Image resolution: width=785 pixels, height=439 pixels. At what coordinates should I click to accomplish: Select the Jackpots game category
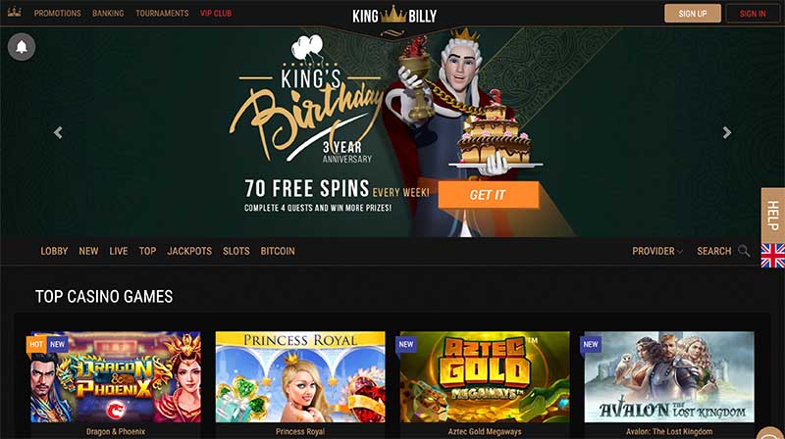(189, 251)
